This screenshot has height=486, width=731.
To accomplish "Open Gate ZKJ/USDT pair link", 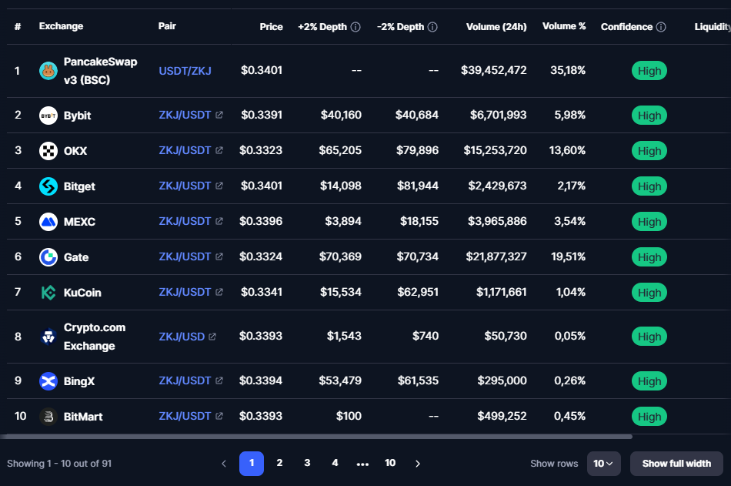I will [x=185, y=256].
